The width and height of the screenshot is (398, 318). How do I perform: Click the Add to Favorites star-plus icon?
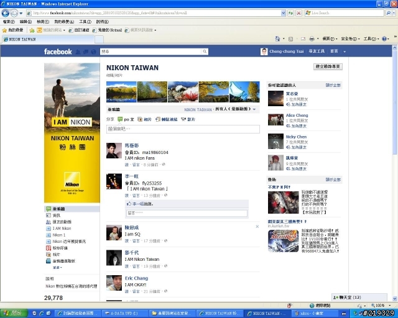(x=32, y=30)
